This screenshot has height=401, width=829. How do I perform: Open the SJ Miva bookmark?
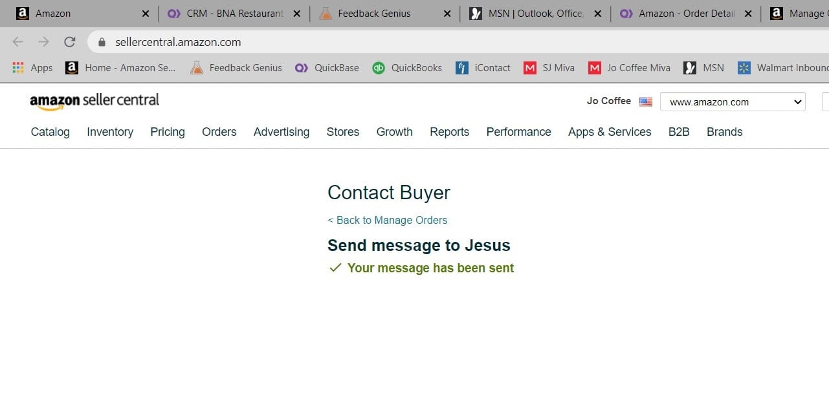pyautogui.click(x=549, y=68)
